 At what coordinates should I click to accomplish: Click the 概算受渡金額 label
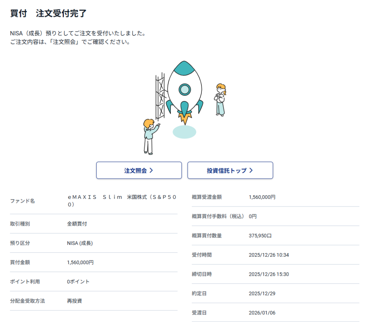(206, 197)
